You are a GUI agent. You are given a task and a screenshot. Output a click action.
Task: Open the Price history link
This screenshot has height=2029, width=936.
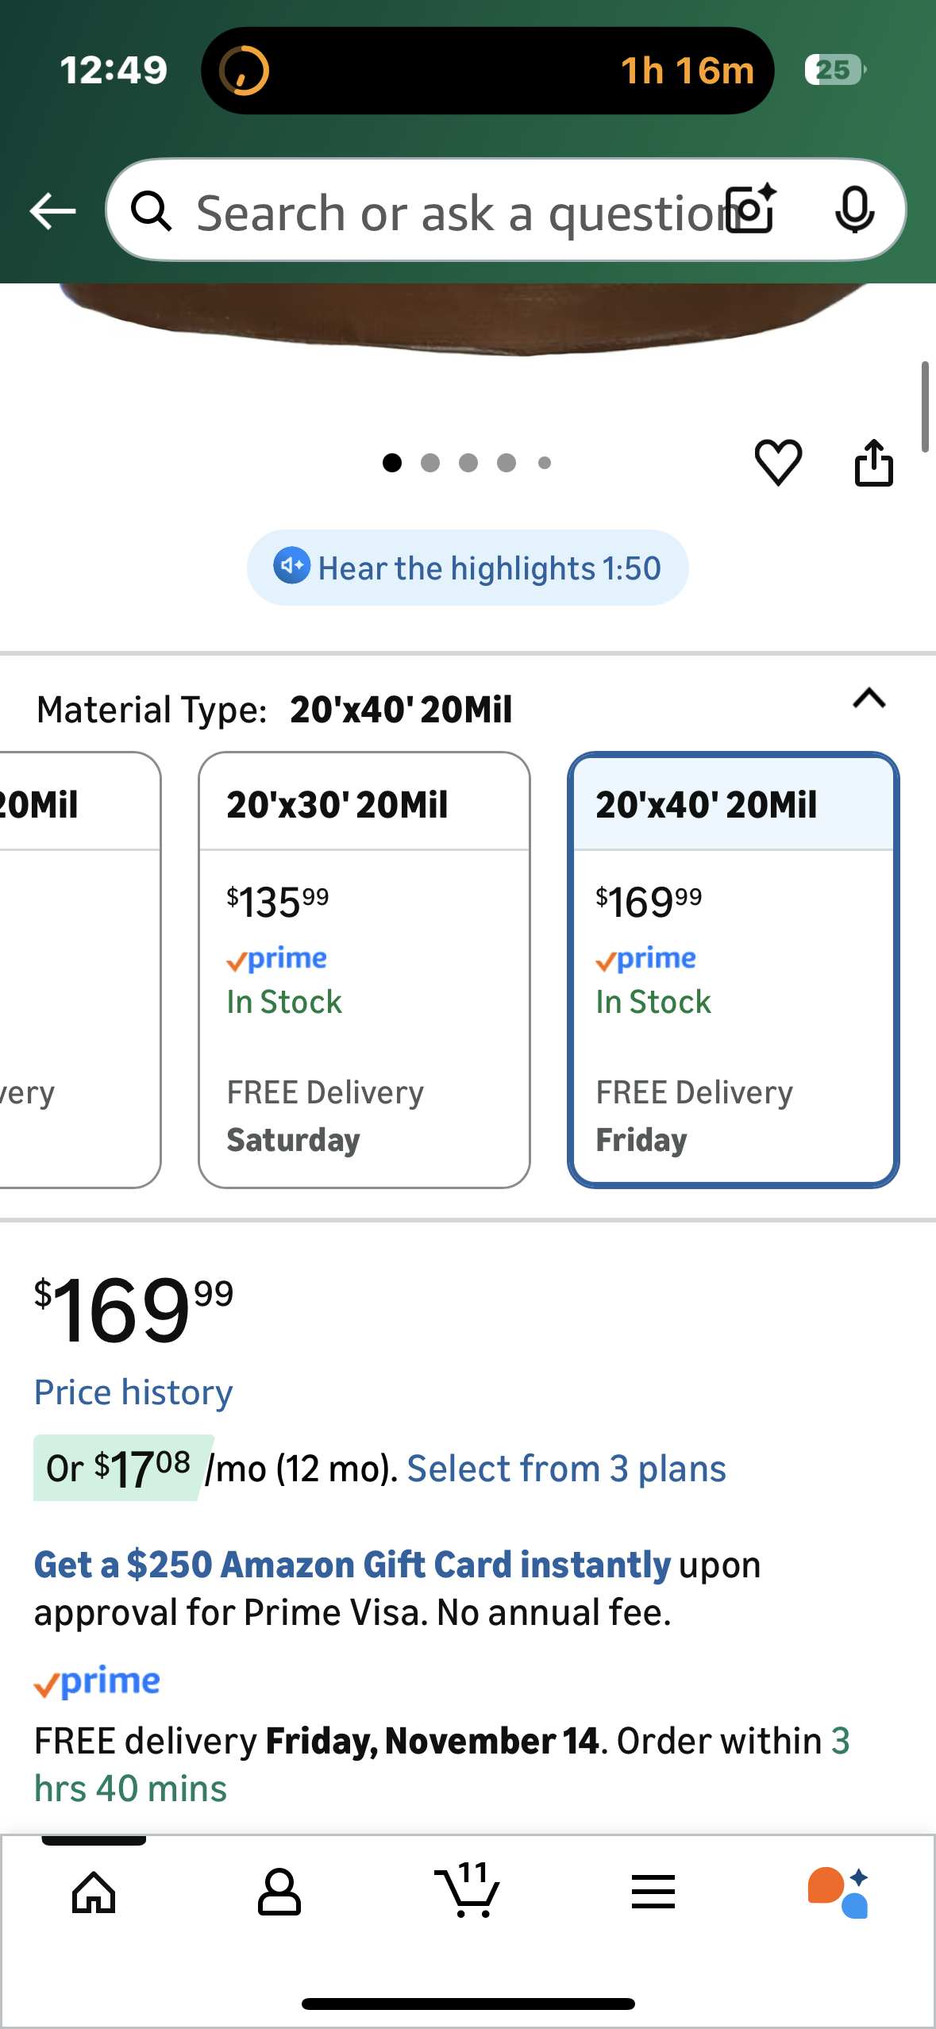point(133,1393)
